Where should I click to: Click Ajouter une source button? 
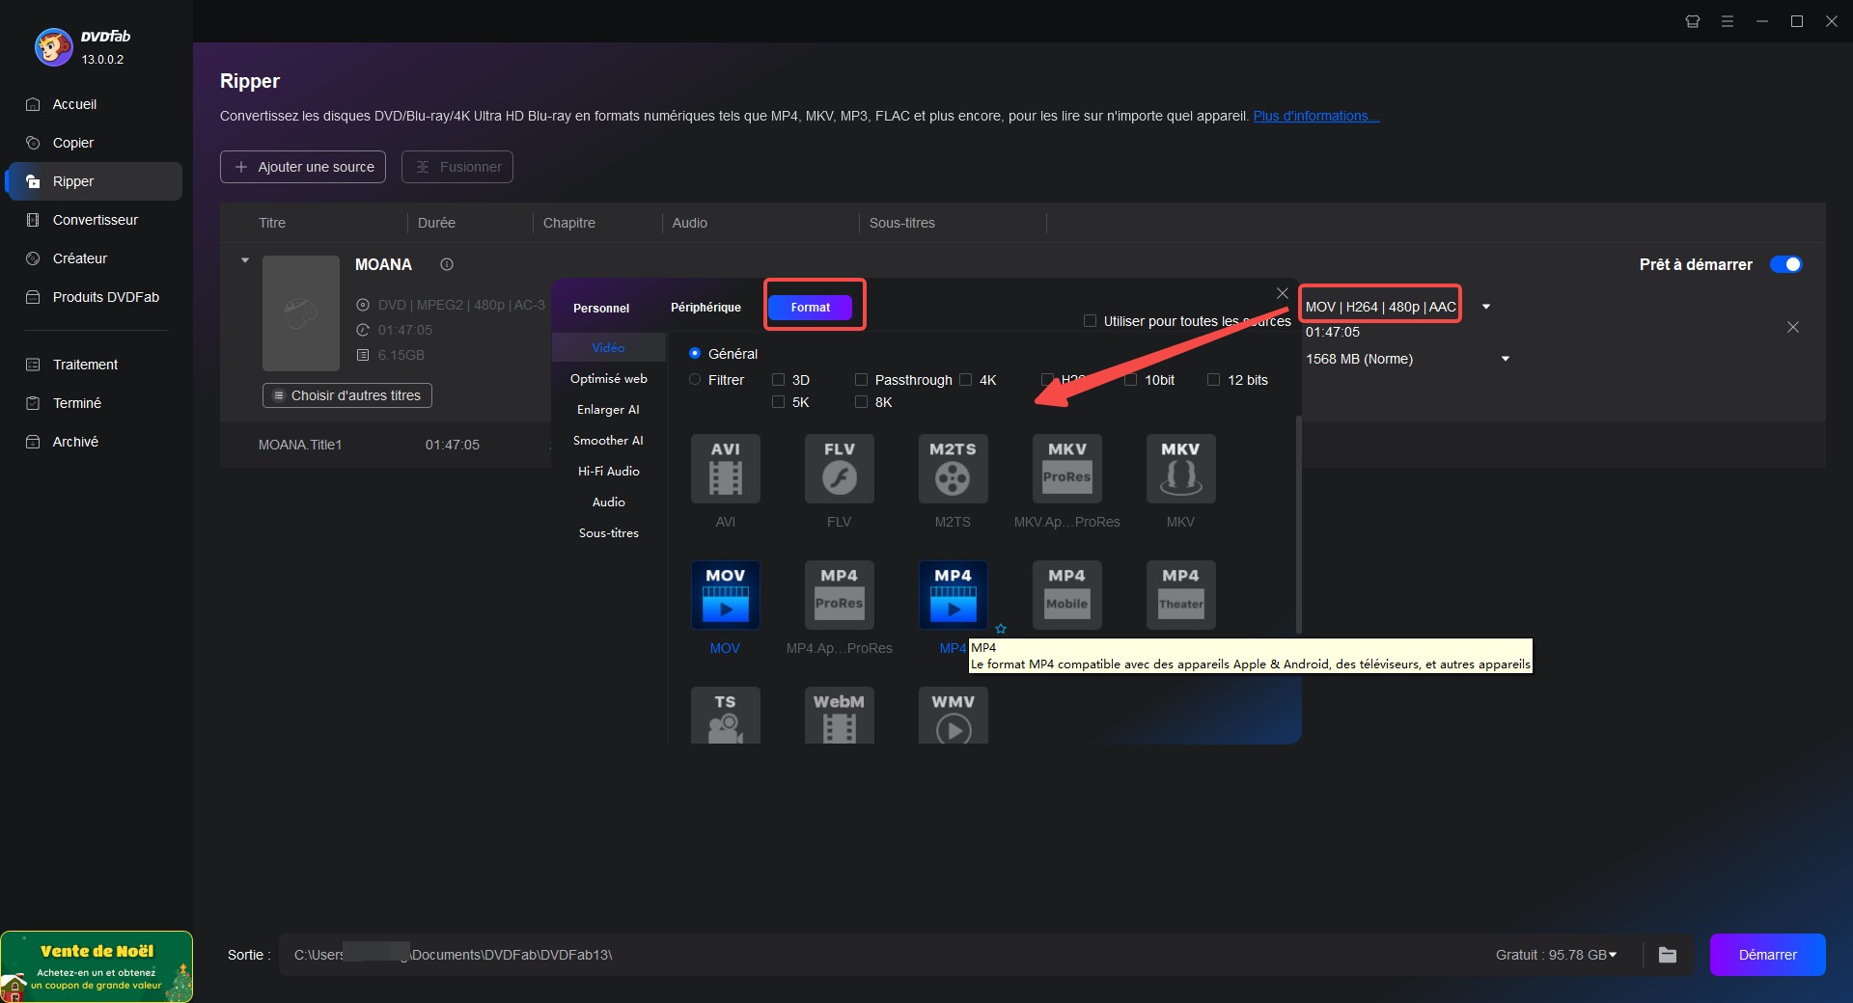[303, 167]
